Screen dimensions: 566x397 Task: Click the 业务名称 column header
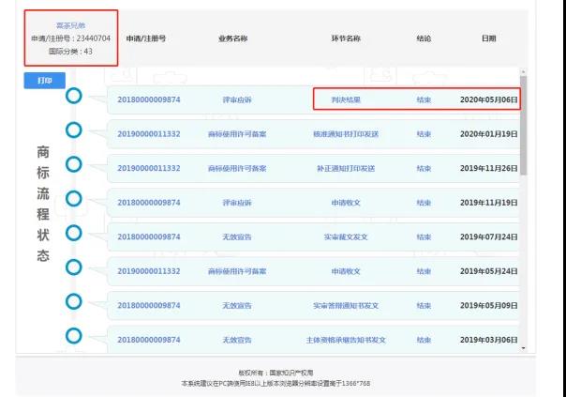tap(232, 38)
